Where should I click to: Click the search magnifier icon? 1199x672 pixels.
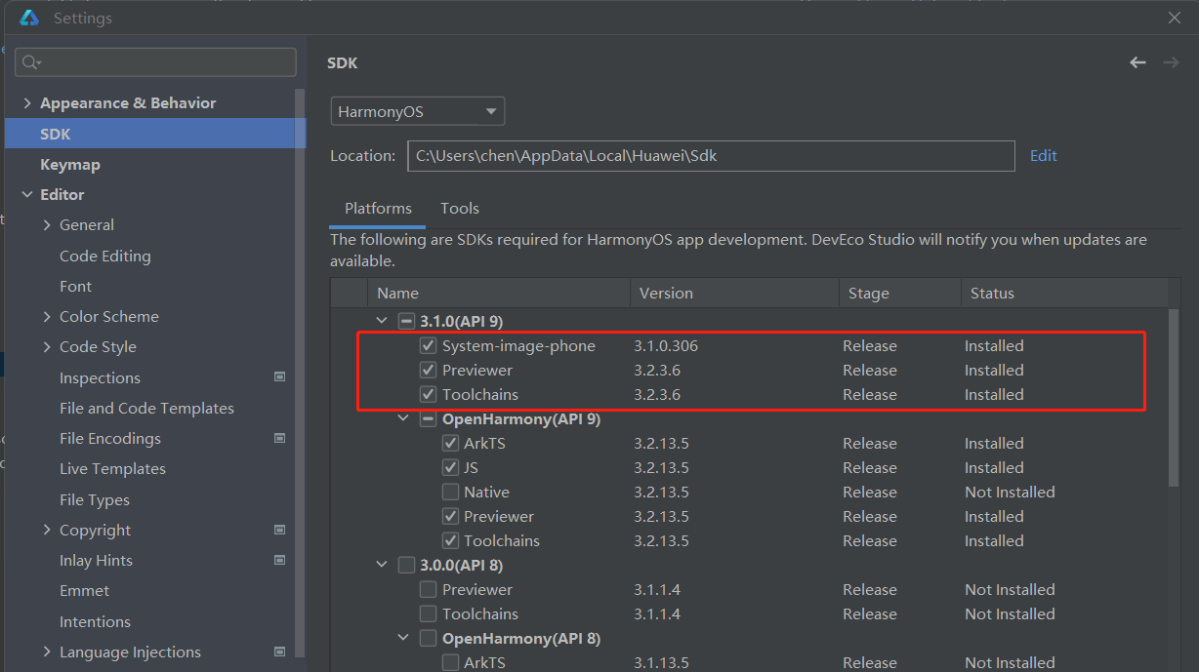(x=31, y=62)
